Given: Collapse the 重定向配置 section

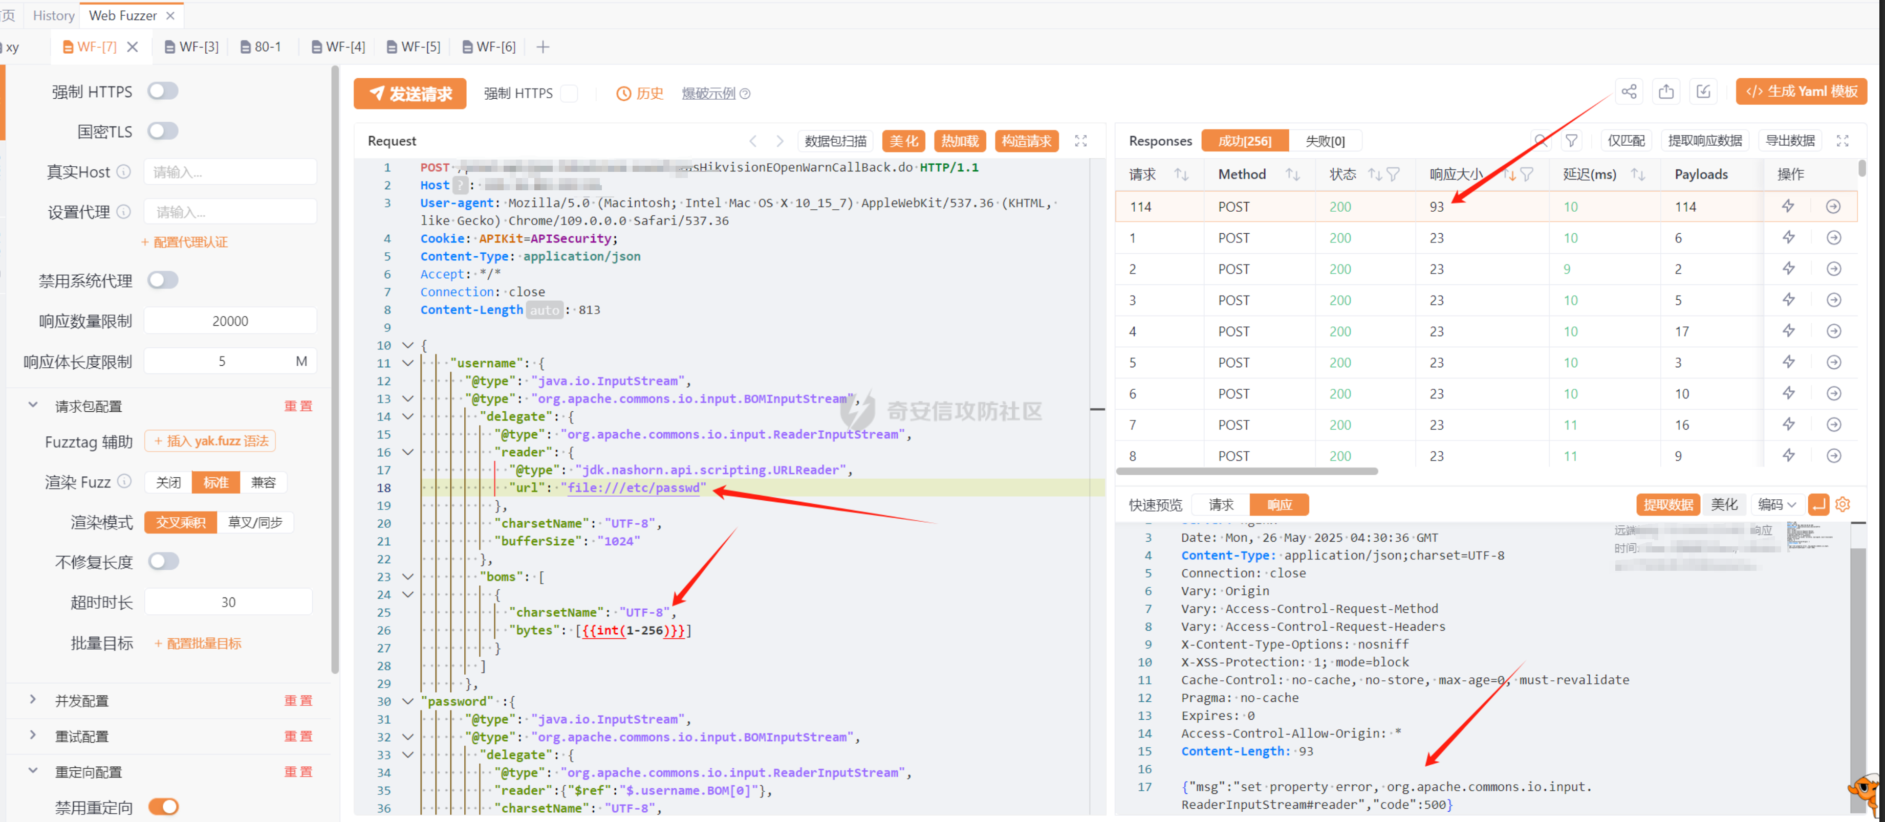Looking at the screenshot, I should [x=33, y=770].
